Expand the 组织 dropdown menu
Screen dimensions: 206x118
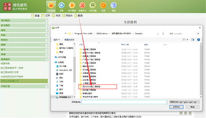(x=57, y=40)
